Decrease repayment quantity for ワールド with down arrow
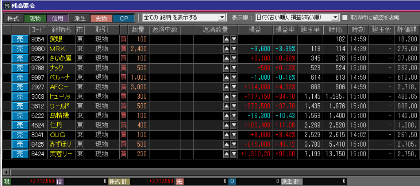Viewport: 420px width, 186px height. pyautogui.click(x=234, y=106)
